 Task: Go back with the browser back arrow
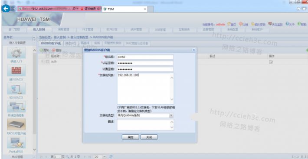pos(6,9)
